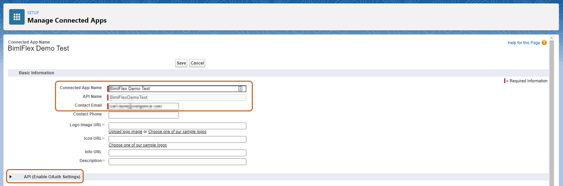Expand the API (Enable OAuth Settings) triangle
Screen dimensions: 563x186
coord(11,177)
